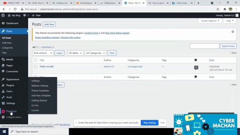Open One Click Demo Import link
Image resolution: width=240 pixels, height=135 pixels.
[117, 33]
